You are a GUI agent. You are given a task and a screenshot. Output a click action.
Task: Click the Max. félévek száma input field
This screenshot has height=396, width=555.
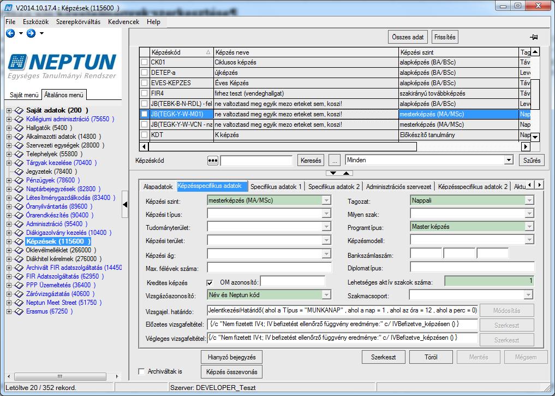270,268
